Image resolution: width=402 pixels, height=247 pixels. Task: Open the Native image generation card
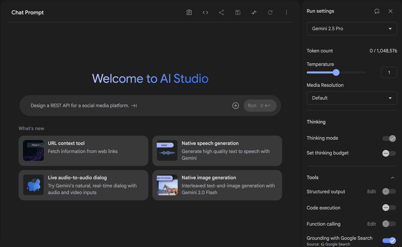point(217,185)
